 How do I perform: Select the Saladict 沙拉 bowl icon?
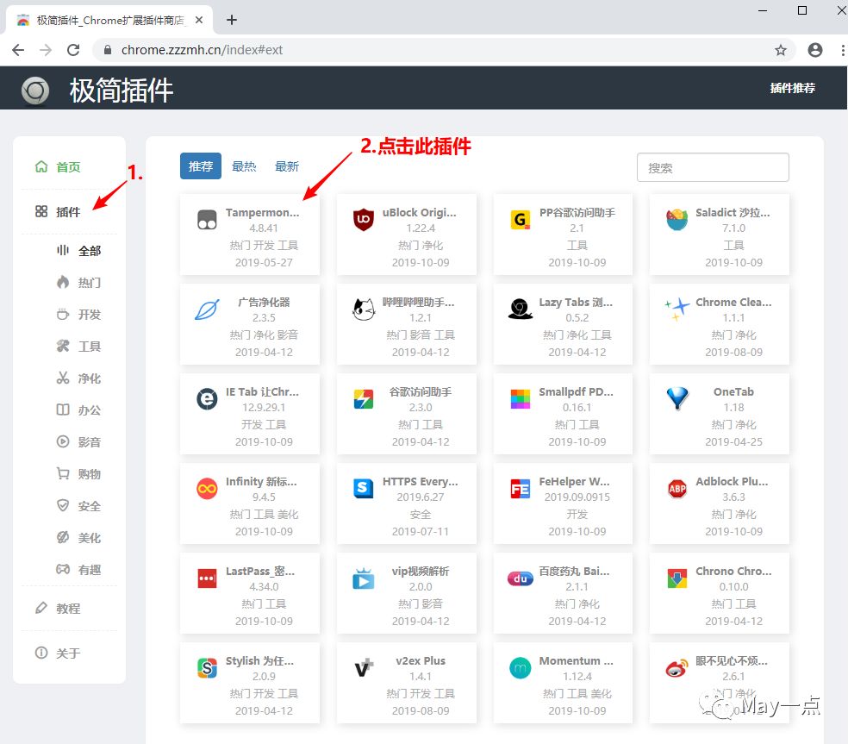[x=677, y=220]
